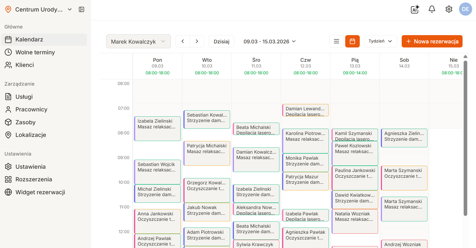Click the Dzisiaj button
Viewport: 476px width, 248px height.
point(221,41)
